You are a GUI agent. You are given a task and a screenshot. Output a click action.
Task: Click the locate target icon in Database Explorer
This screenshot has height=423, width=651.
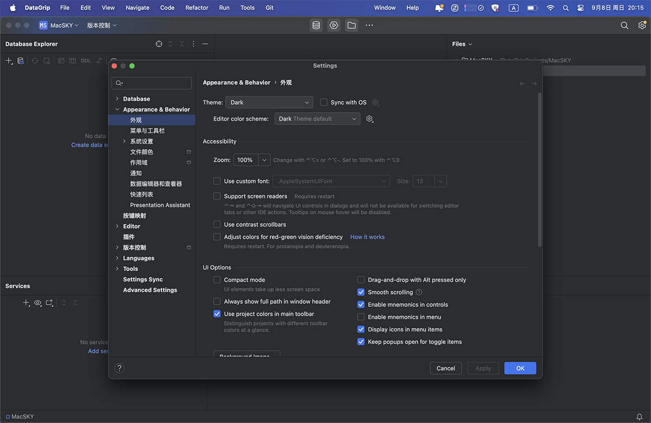159,44
